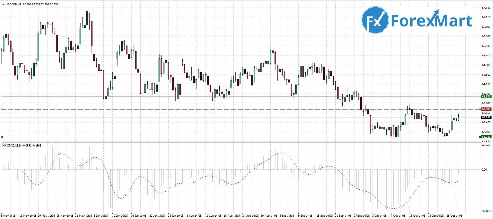Click the -0.5854 value on MACD scale

click(x=486, y=211)
